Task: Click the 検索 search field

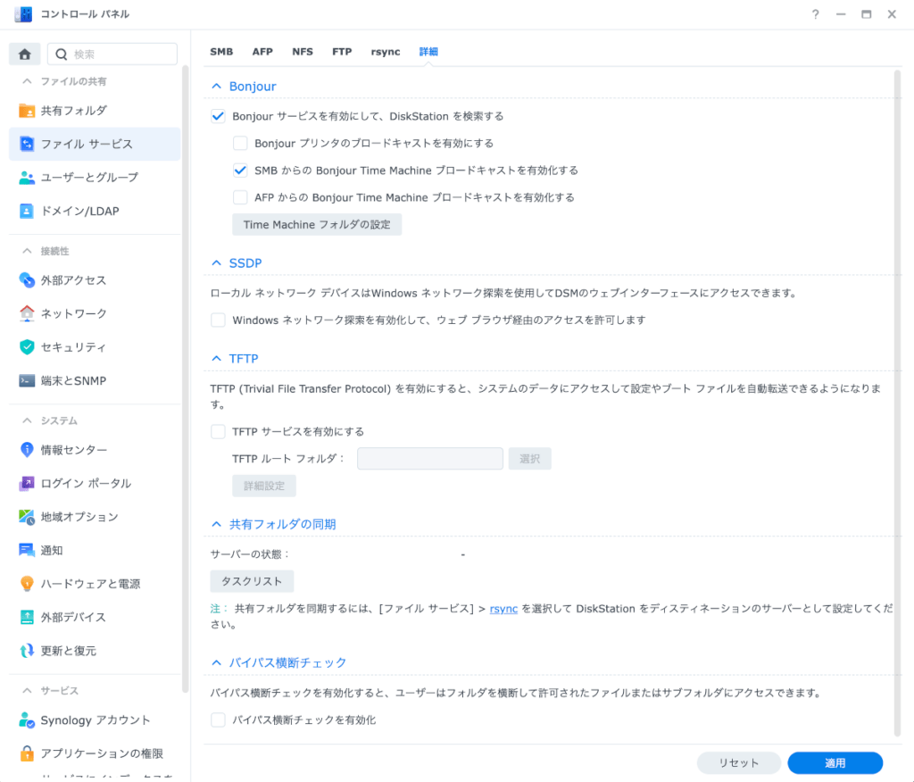Action: pyautogui.click(x=112, y=54)
